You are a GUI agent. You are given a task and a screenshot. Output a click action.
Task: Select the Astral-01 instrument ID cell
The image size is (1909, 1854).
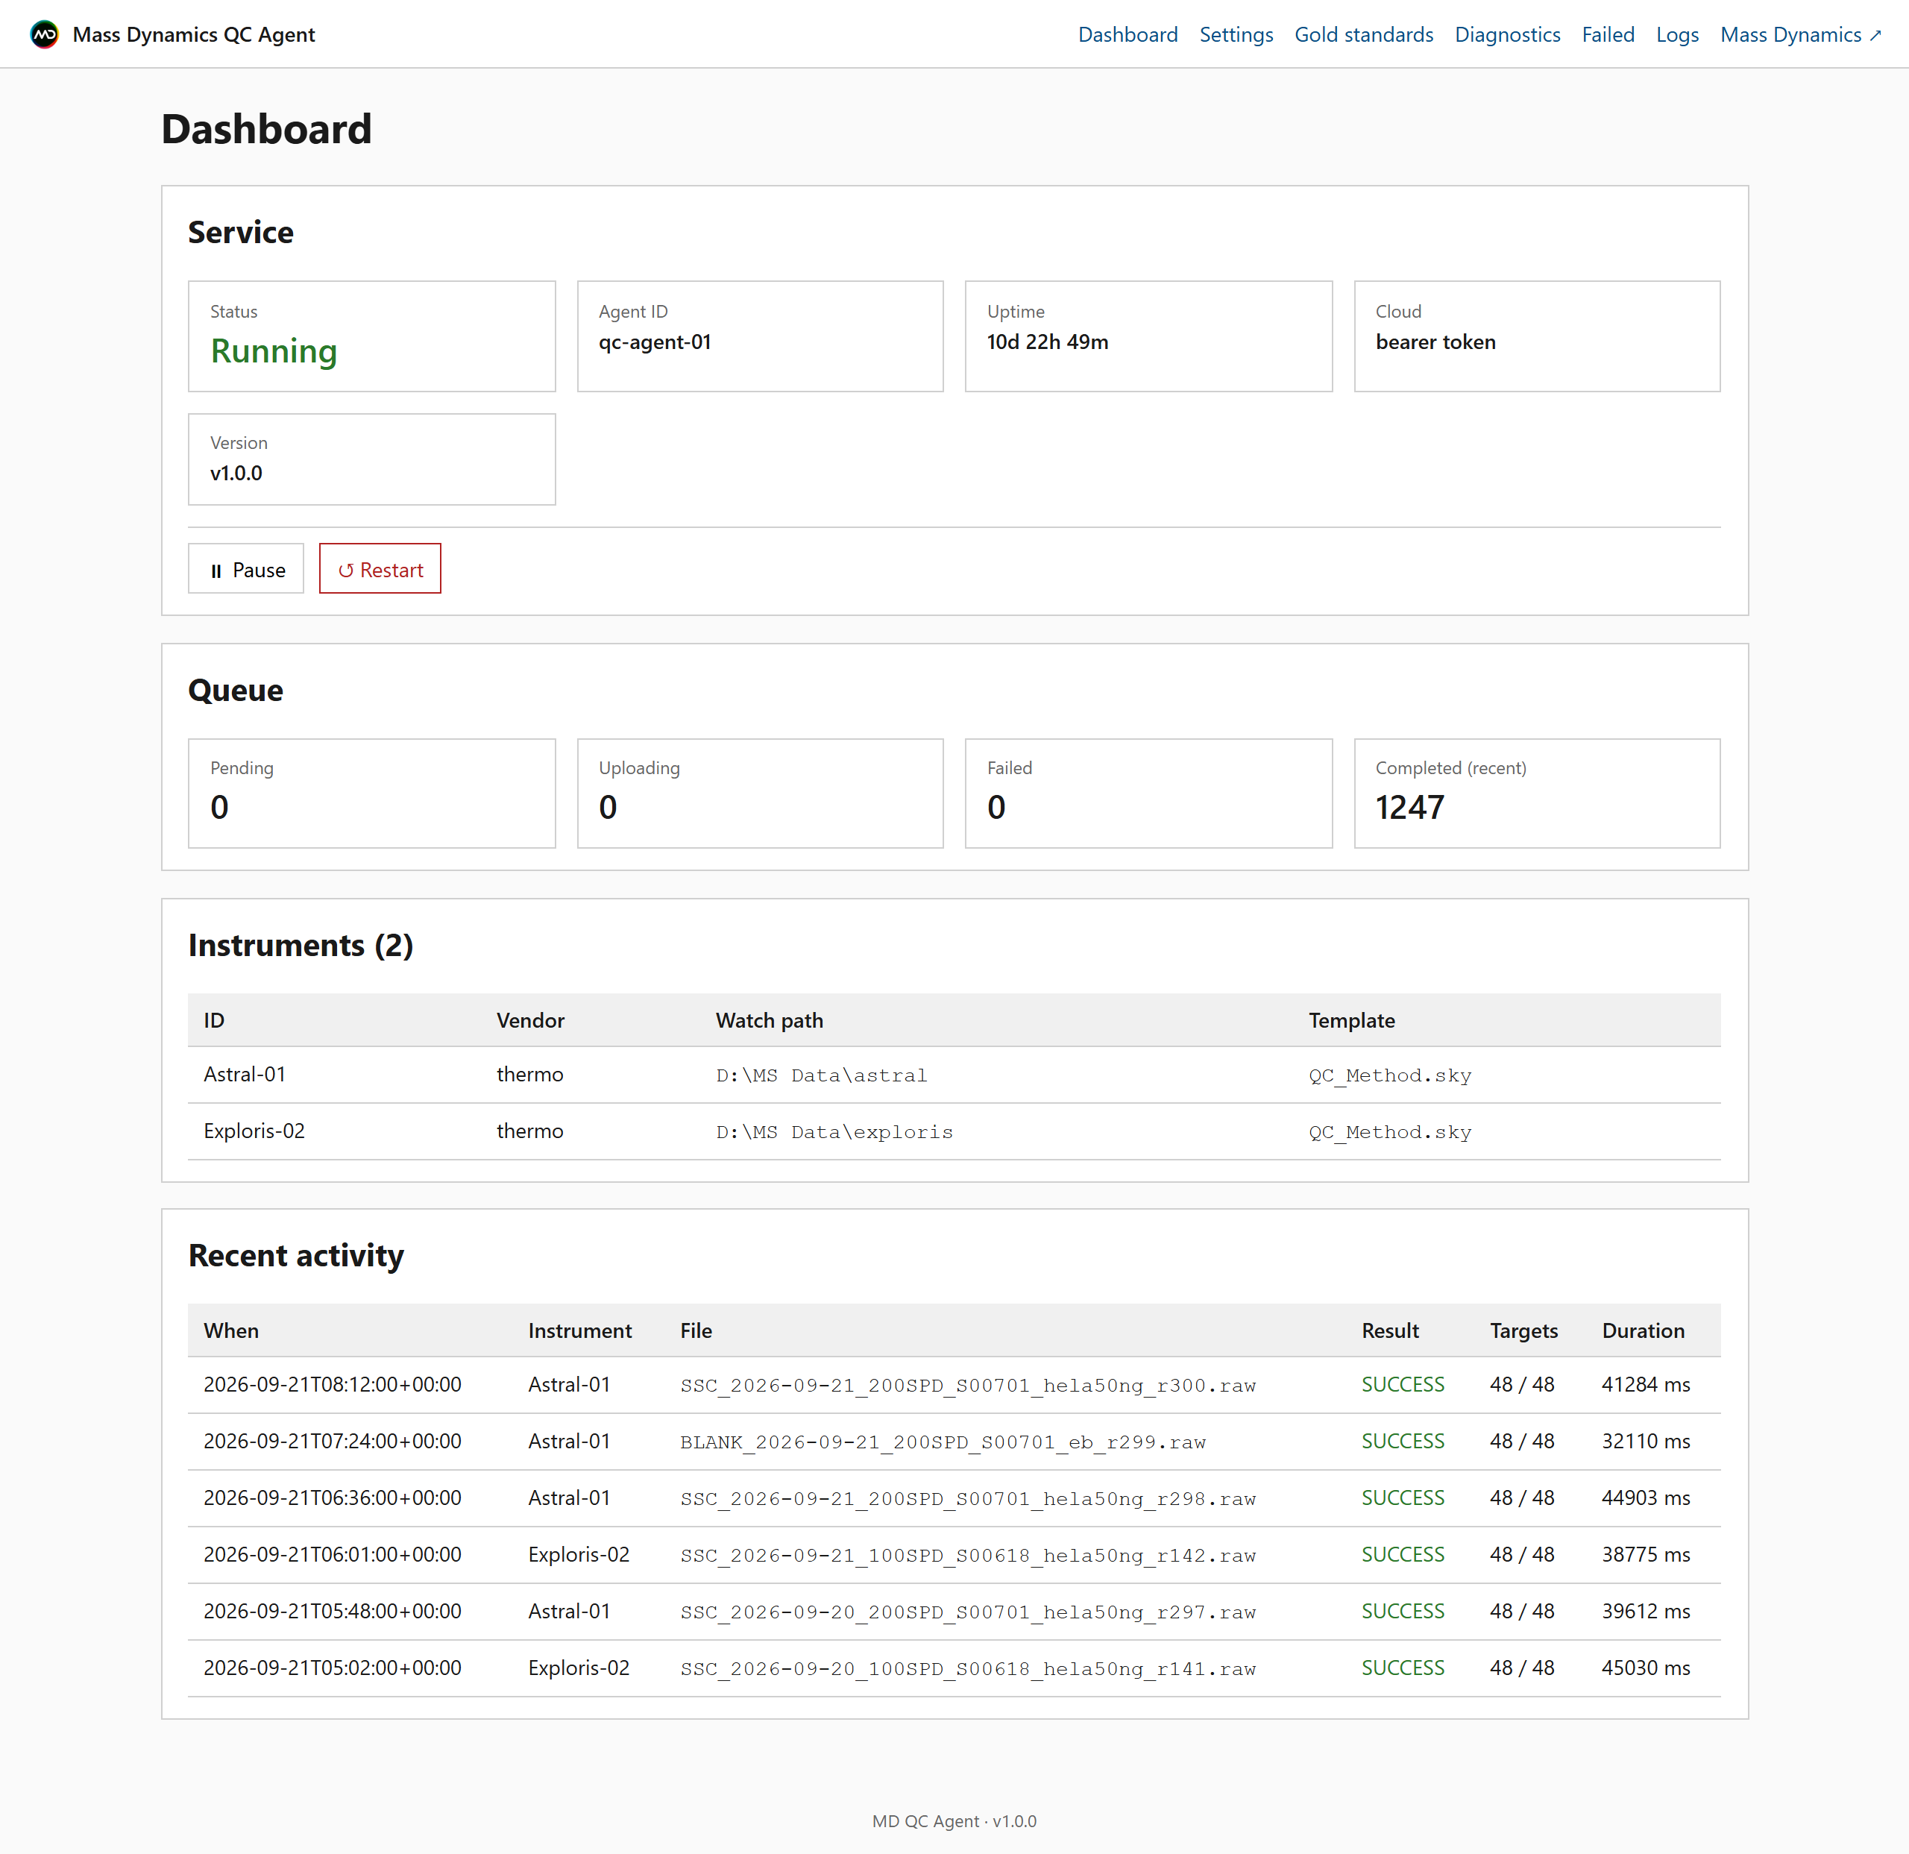245,1075
